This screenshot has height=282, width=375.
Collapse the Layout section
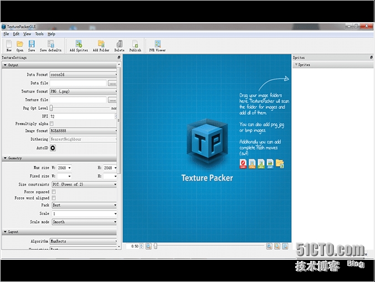[5, 232]
